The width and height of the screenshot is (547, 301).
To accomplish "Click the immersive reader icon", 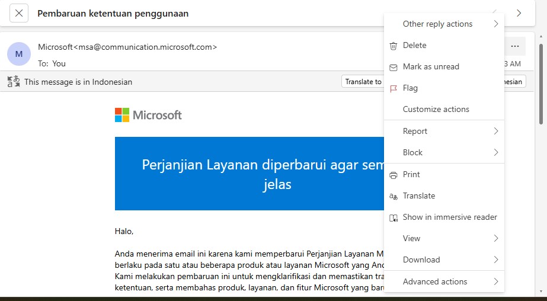I will coord(393,217).
